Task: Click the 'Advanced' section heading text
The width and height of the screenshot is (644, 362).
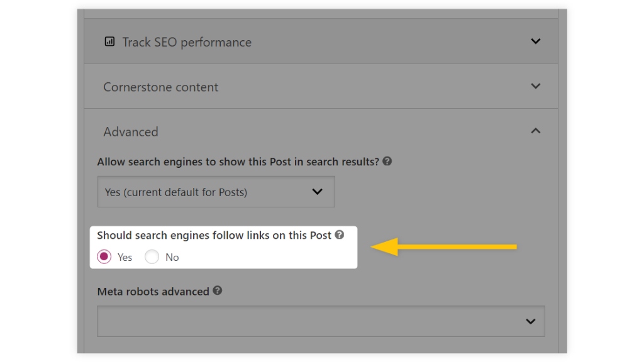Action: point(131,132)
